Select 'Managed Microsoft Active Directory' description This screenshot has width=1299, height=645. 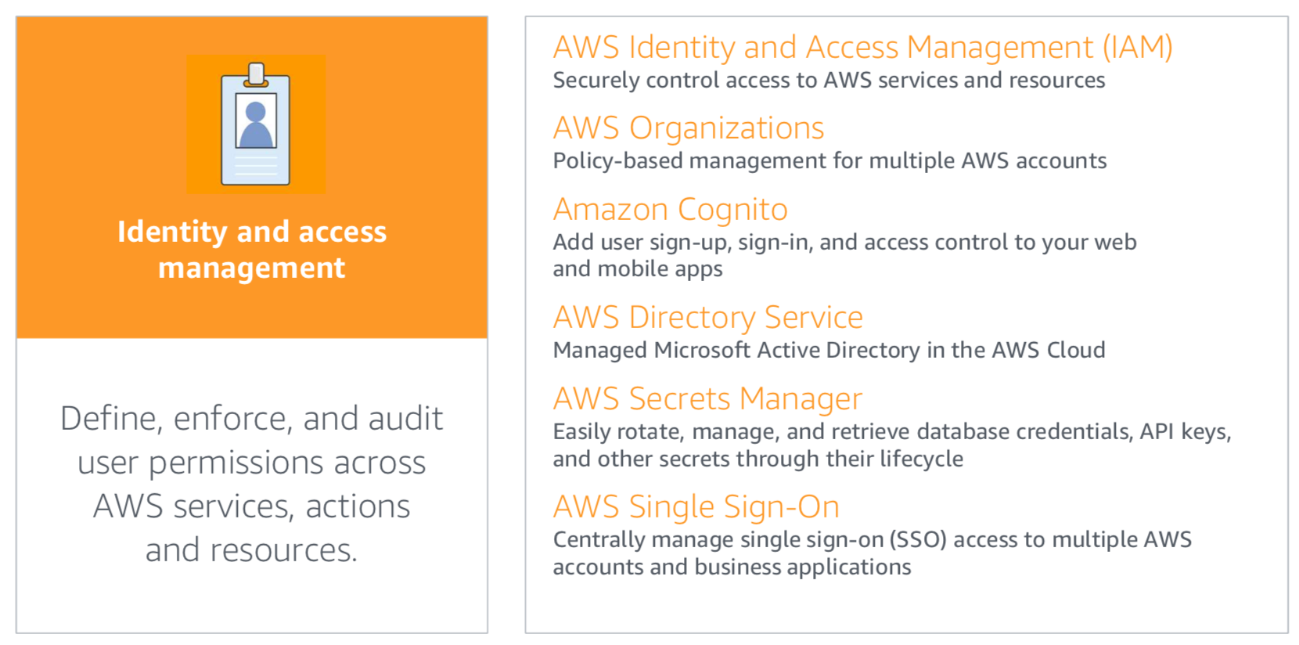coord(829,350)
